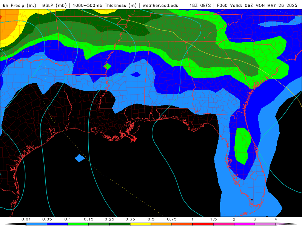Click the red 1 inch legend swatch

pyautogui.click(x=203, y=224)
